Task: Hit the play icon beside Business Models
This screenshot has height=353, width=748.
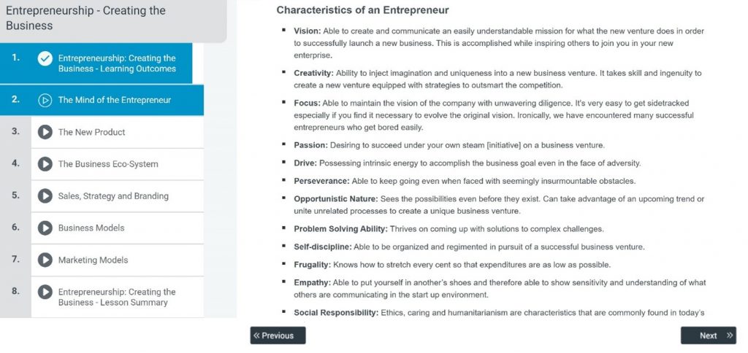Action: pyautogui.click(x=45, y=228)
